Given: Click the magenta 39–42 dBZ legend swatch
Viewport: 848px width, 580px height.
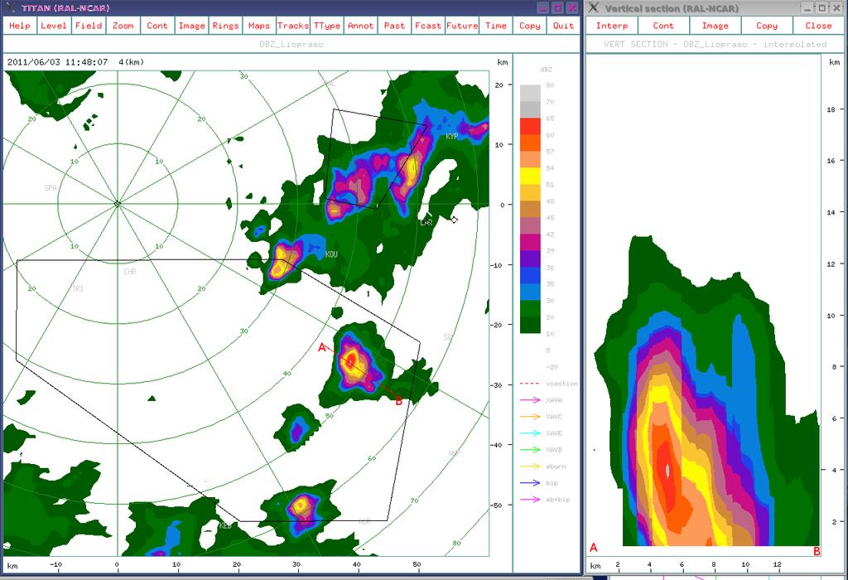Looking at the screenshot, I should click(530, 243).
